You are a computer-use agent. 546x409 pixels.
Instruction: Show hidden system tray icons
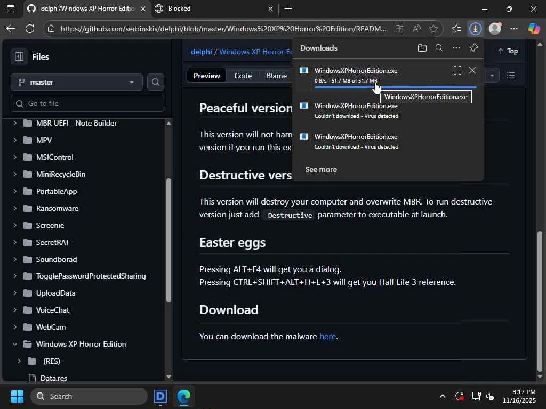tap(442, 396)
